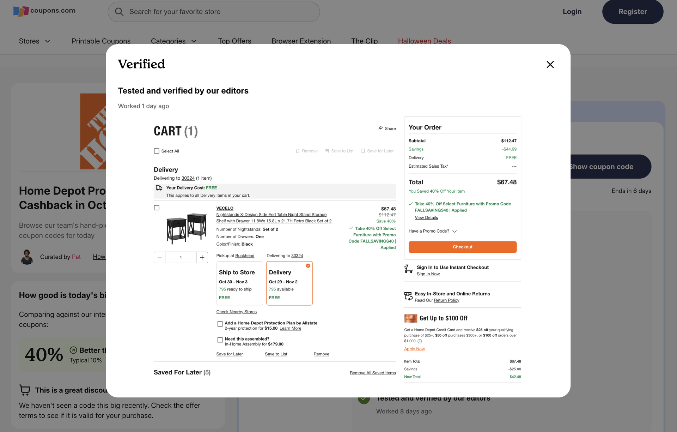Open the Nightstands X-Design product title link
The width and height of the screenshot is (677, 432).
coord(274,218)
